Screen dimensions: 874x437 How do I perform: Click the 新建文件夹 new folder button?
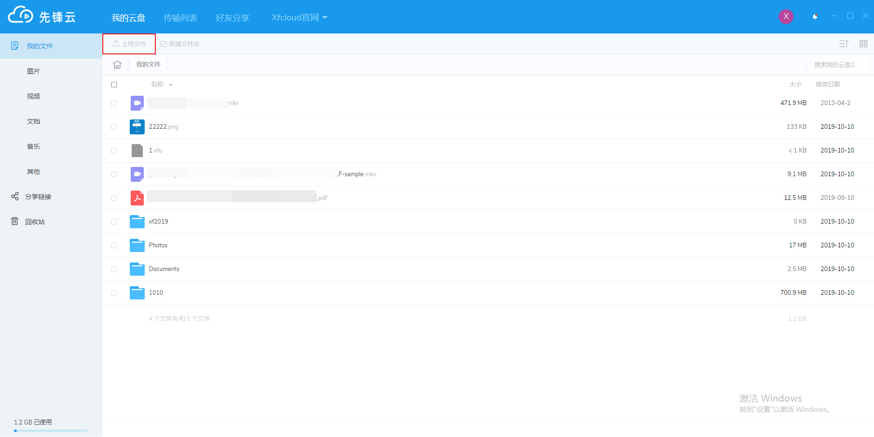pos(180,44)
